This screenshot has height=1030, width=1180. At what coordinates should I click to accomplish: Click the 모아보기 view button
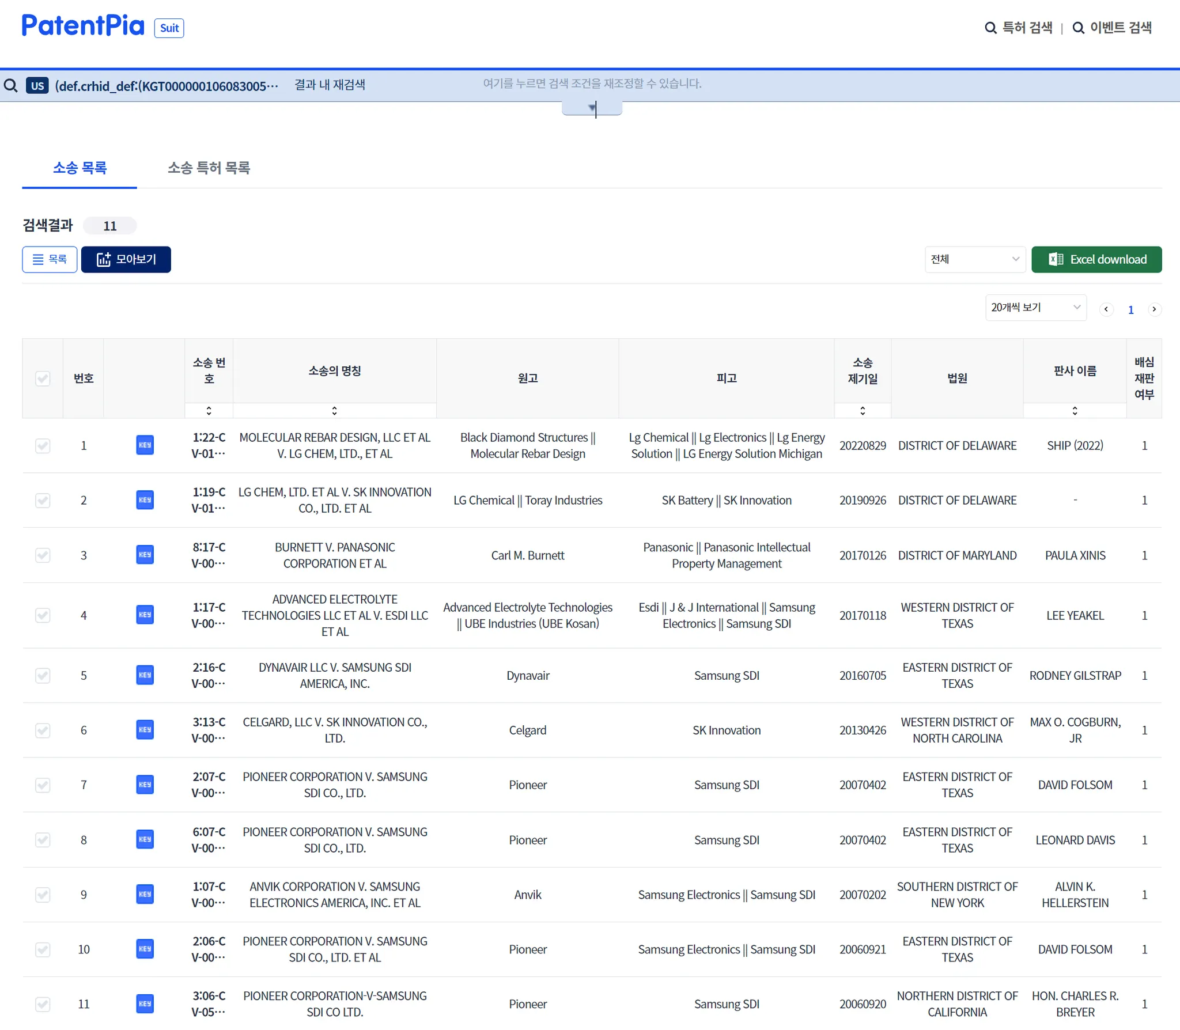[x=126, y=259]
